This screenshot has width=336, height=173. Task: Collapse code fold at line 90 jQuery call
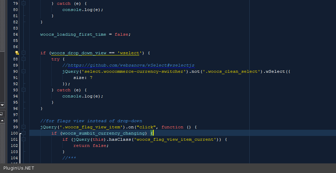pos(23,71)
